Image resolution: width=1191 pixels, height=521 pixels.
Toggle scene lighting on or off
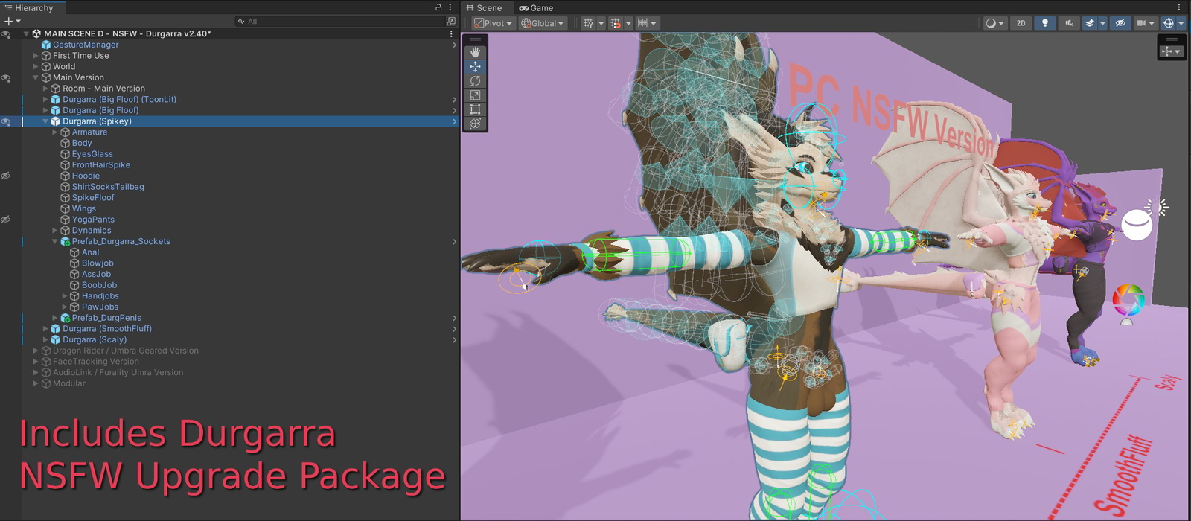tap(1044, 23)
